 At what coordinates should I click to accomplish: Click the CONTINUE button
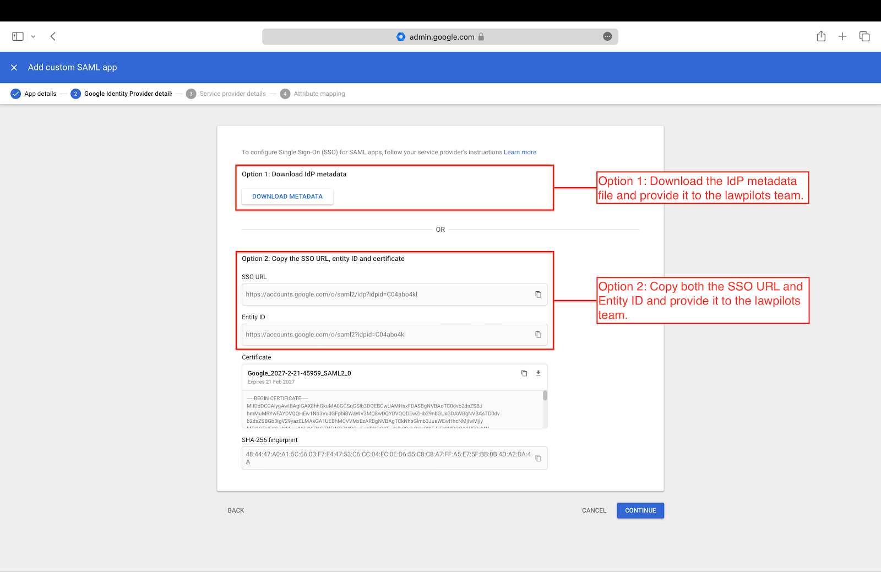640,510
